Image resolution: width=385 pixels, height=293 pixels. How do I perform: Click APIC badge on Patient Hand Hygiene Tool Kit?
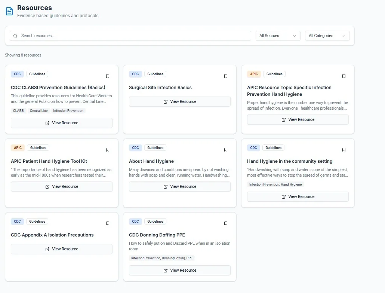[x=18, y=148]
